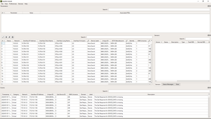Sort events by the Timestamp column header
The height and width of the screenshot is (119, 211).
point(6,94)
